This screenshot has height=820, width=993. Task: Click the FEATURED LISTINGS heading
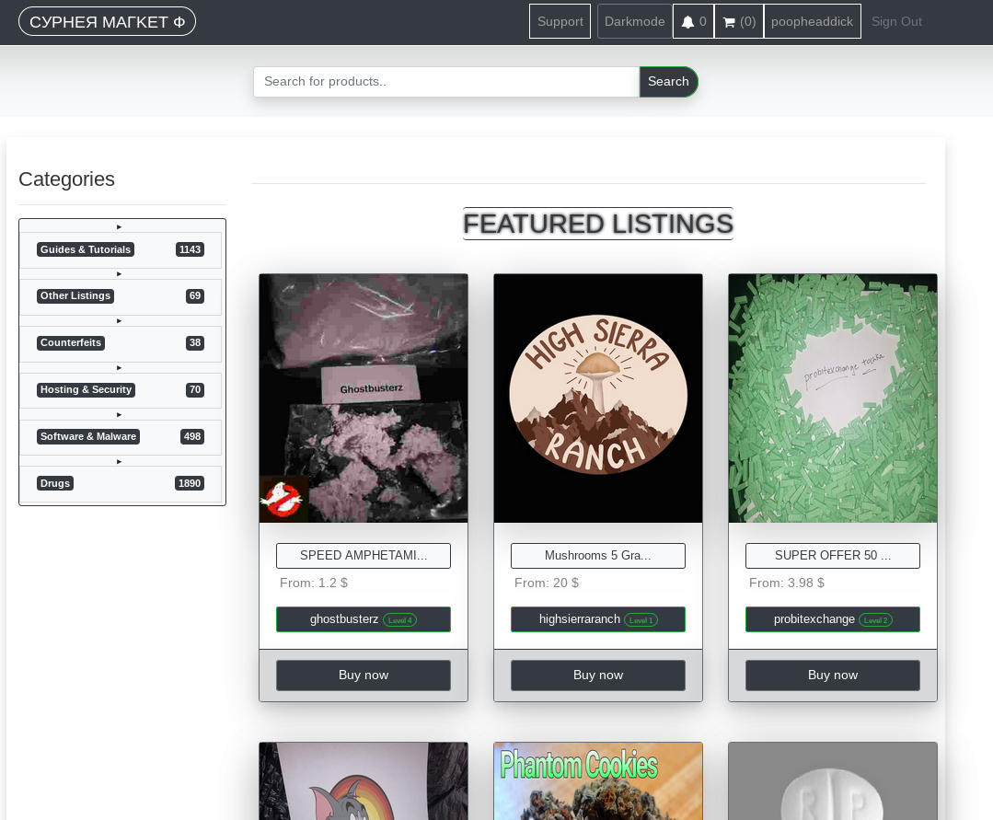(x=598, y=224)
